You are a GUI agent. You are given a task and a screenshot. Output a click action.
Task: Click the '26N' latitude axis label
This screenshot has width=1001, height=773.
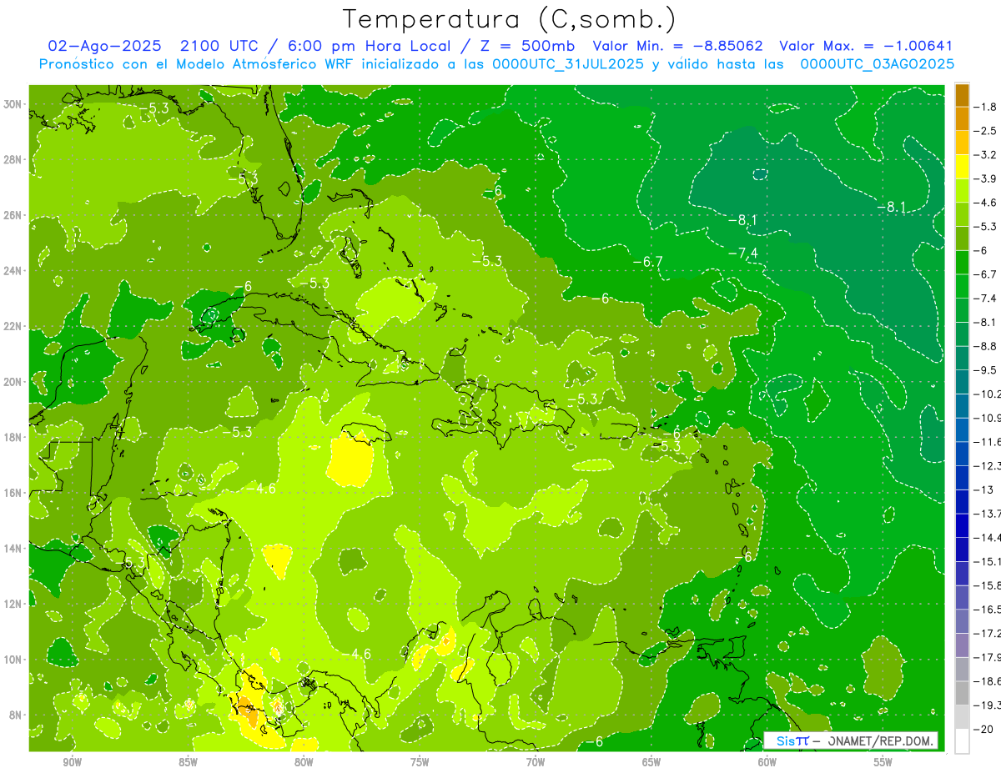[x=13, y=215]
